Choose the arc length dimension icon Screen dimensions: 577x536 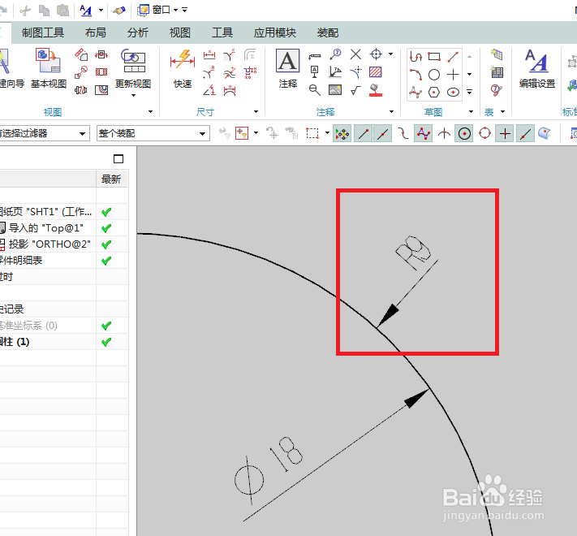pos(229,90)
